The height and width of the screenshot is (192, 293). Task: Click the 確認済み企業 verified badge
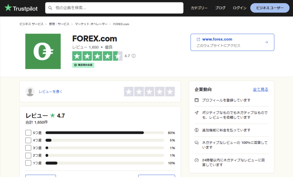pyautogui.click(x=83, y=65)
